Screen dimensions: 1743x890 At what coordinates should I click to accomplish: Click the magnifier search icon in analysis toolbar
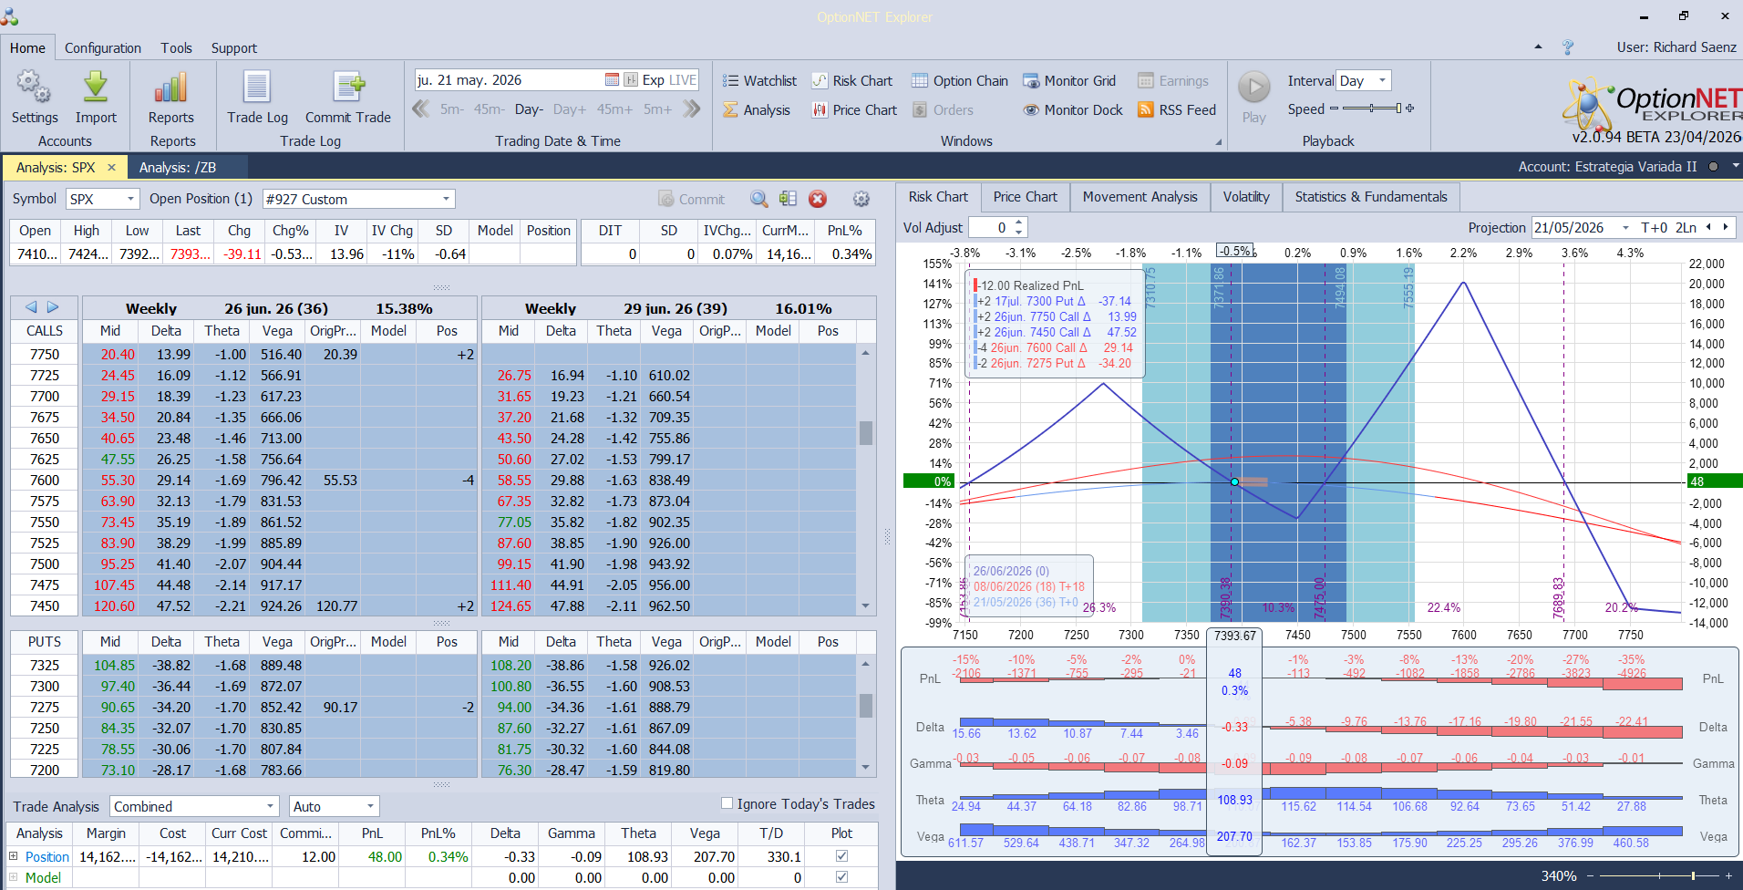[x=758, y=199]
